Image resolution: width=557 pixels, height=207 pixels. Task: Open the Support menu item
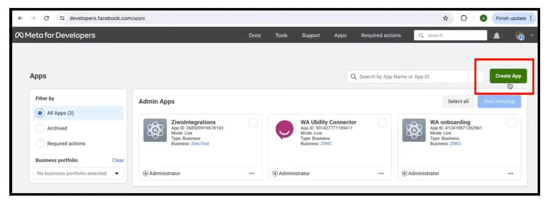pyautogui.click(x=311, y=35)
